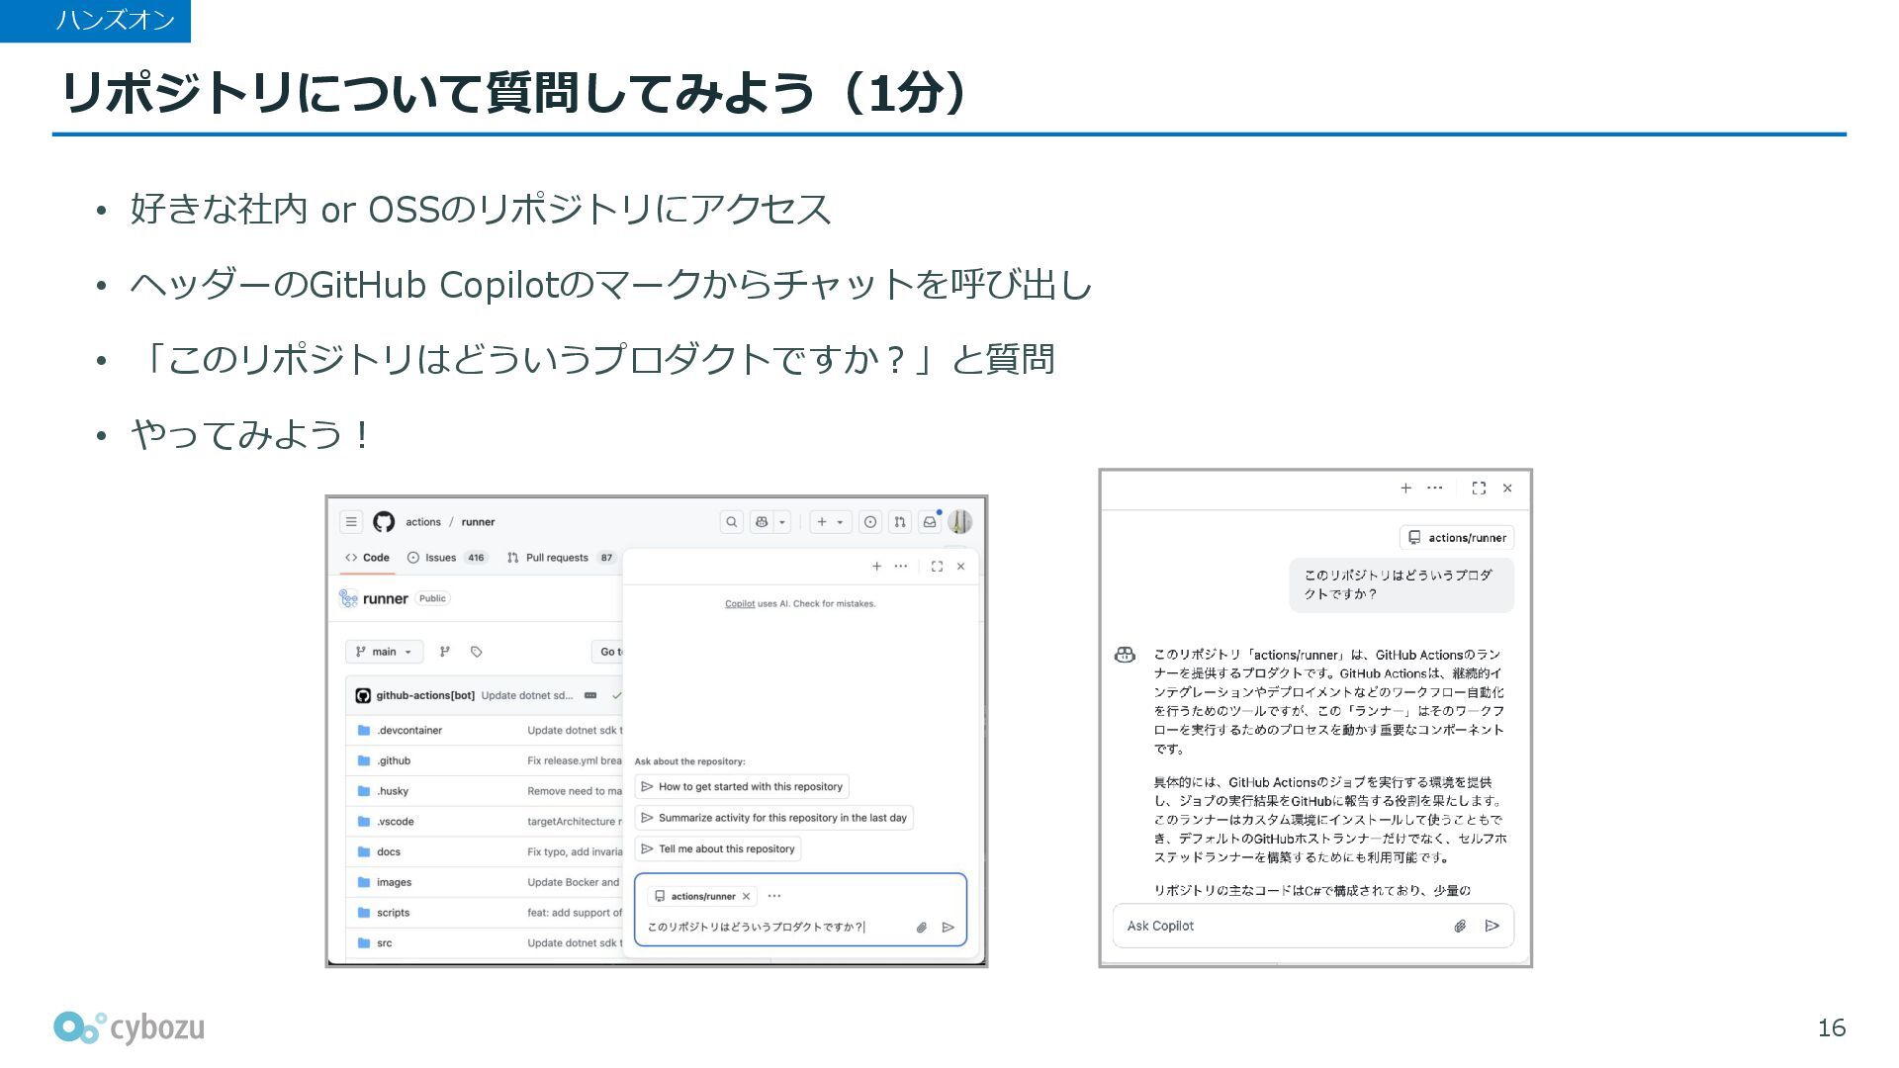This screenshot has height=1068, width=1899.
Task: Select the Code tab
Action: (367, 558)
